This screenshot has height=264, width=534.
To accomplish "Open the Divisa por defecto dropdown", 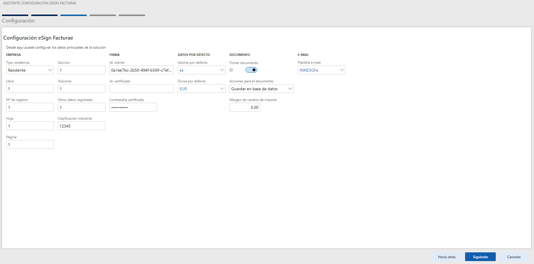I will [x=201, y=88].
